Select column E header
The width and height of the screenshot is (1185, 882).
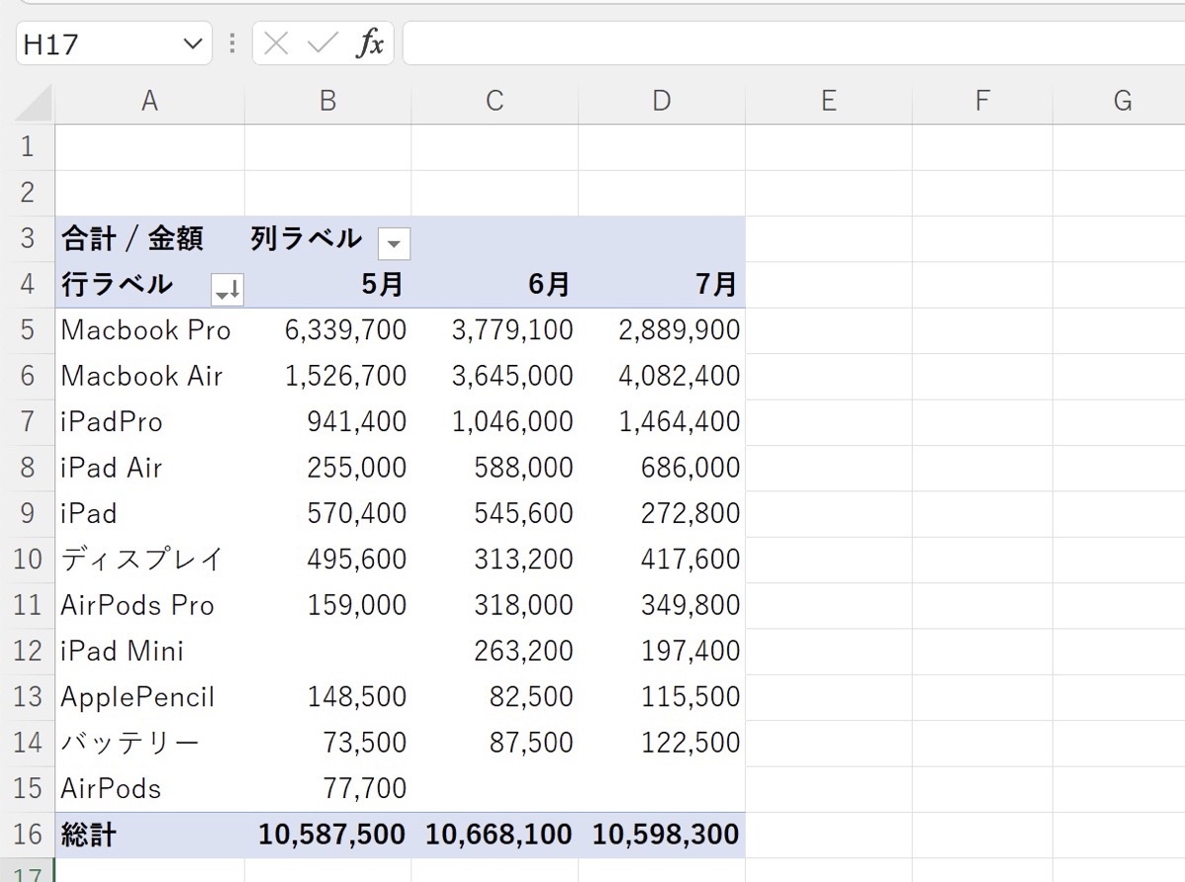(x=829, y=101)
